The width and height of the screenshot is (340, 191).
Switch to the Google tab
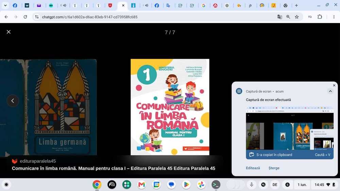[x=203, y=5]
